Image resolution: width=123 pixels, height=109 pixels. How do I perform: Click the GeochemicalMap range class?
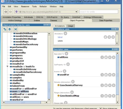pyautogui.click(x=69, y=96)
